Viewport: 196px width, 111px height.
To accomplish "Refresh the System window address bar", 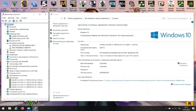I will 164,18.
